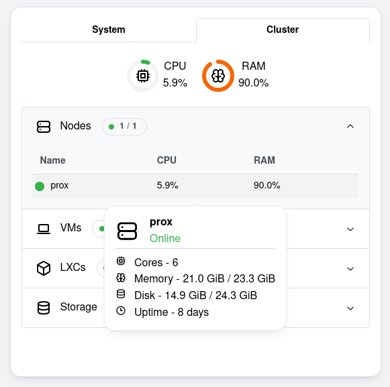This screenshot has height=387, width=390.
Task: Click the green status dot beside prox
Action: [x=40, y=186]
